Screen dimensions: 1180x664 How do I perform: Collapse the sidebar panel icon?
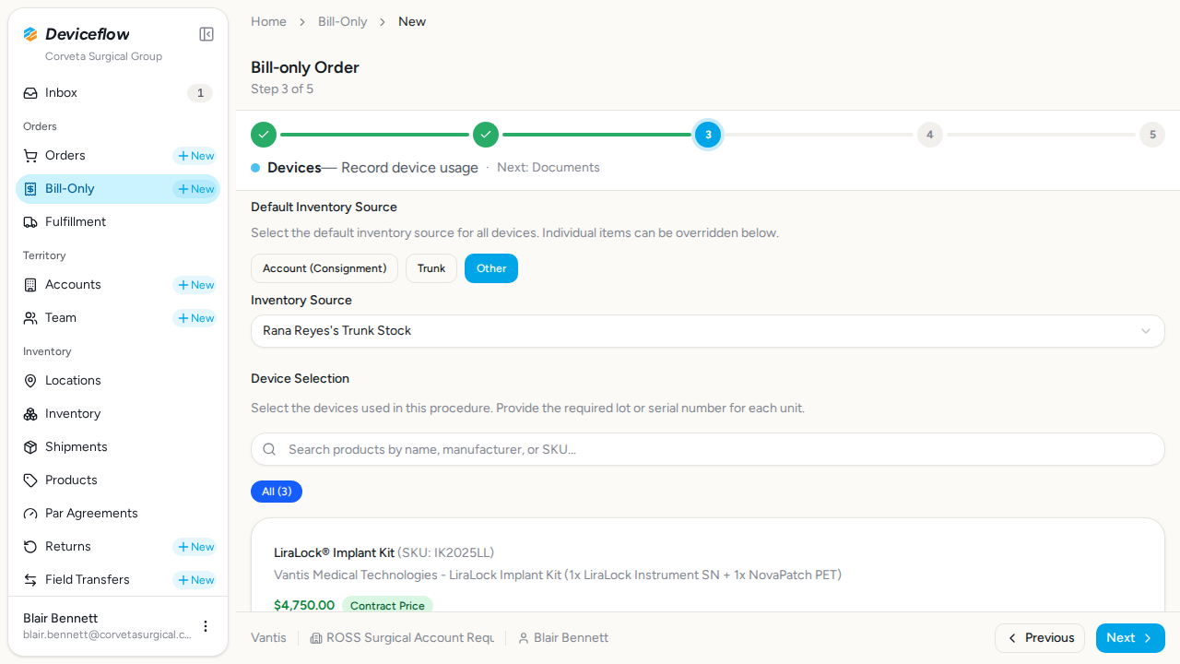click(x=206, y=34)
